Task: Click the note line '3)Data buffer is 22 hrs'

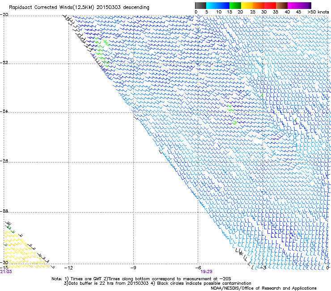Action: (157, 283)
